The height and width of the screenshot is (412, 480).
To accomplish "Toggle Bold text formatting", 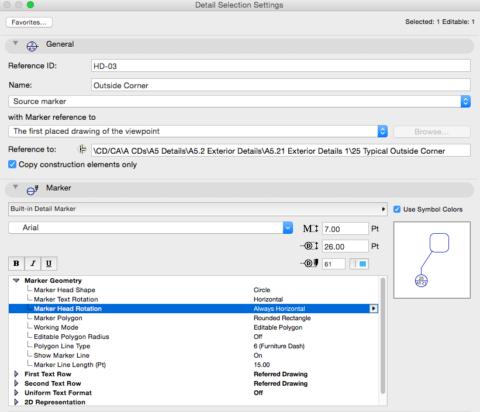I will 16,264.
